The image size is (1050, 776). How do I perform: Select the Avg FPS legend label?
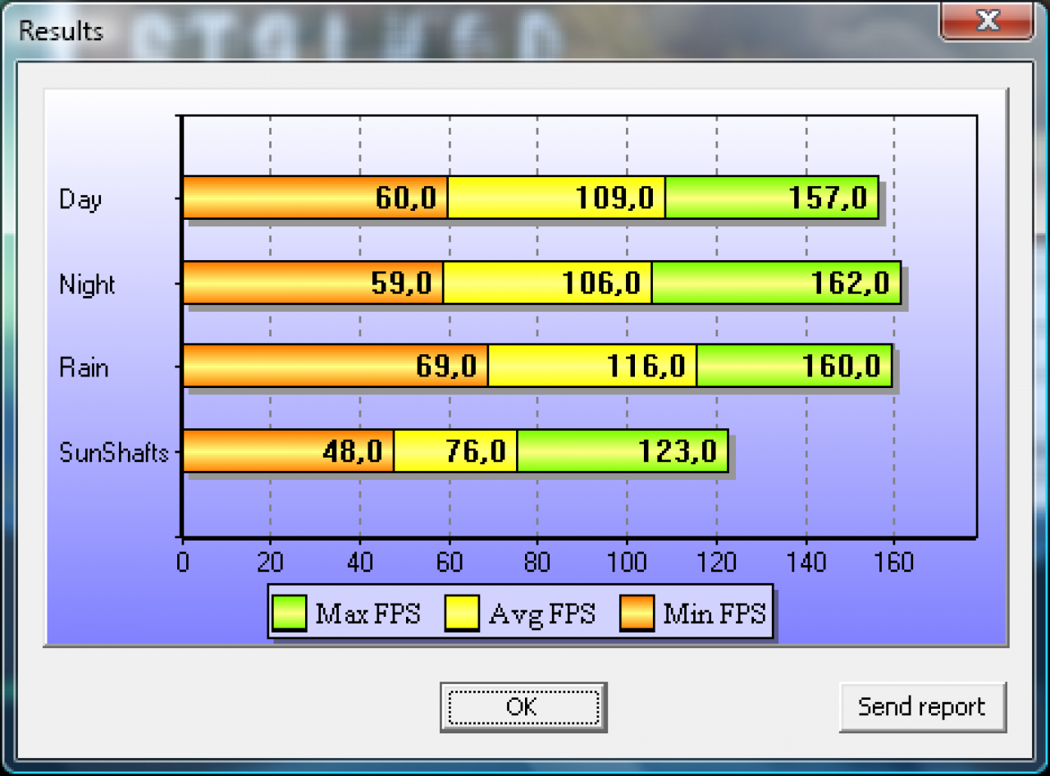542,614
